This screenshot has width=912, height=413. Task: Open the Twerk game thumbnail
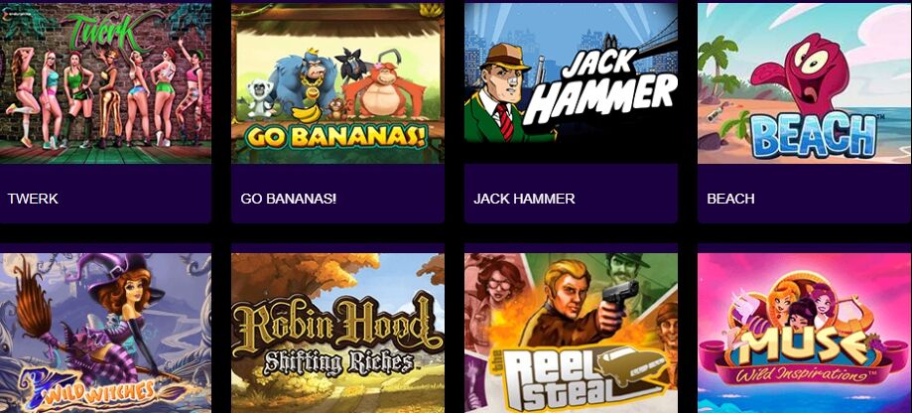tap(105, 83)
